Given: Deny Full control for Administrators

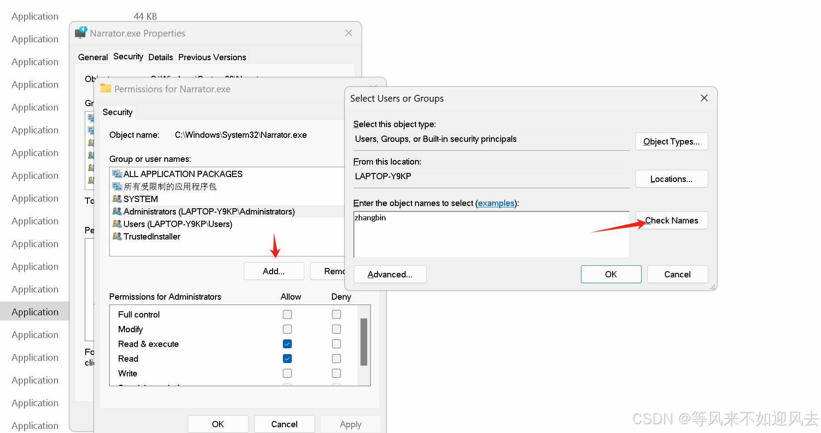Looking at the screenshot, I should click(x=336, y=314).
